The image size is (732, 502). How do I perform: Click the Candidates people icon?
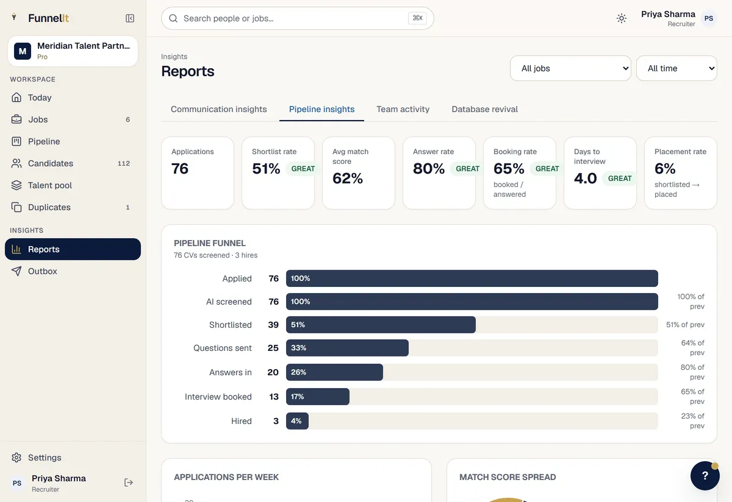16,163
